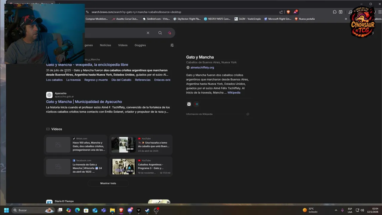
Task: Open 'SimBrief.com' bookmark
Action: [156, 19]
